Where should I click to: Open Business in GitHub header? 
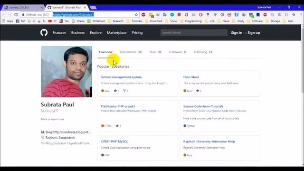tap(78, 33)
